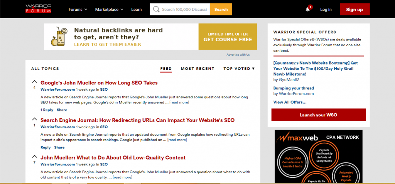Image resolution: width=395 pixels, height=184 pixels.
Task: Click WarriorForum.com author of Low-Quality Content post
Action: (x=58, y=164)
